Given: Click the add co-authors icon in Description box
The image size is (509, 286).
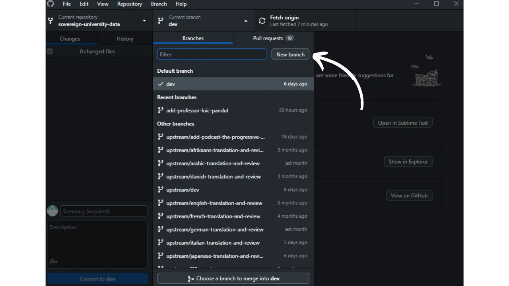Looking at the screenshot, I should click(x=53, y=262).
